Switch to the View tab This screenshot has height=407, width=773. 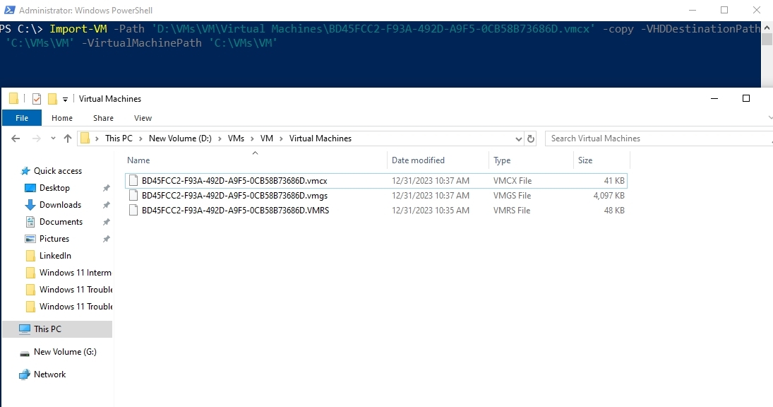(x=143, y=118)
